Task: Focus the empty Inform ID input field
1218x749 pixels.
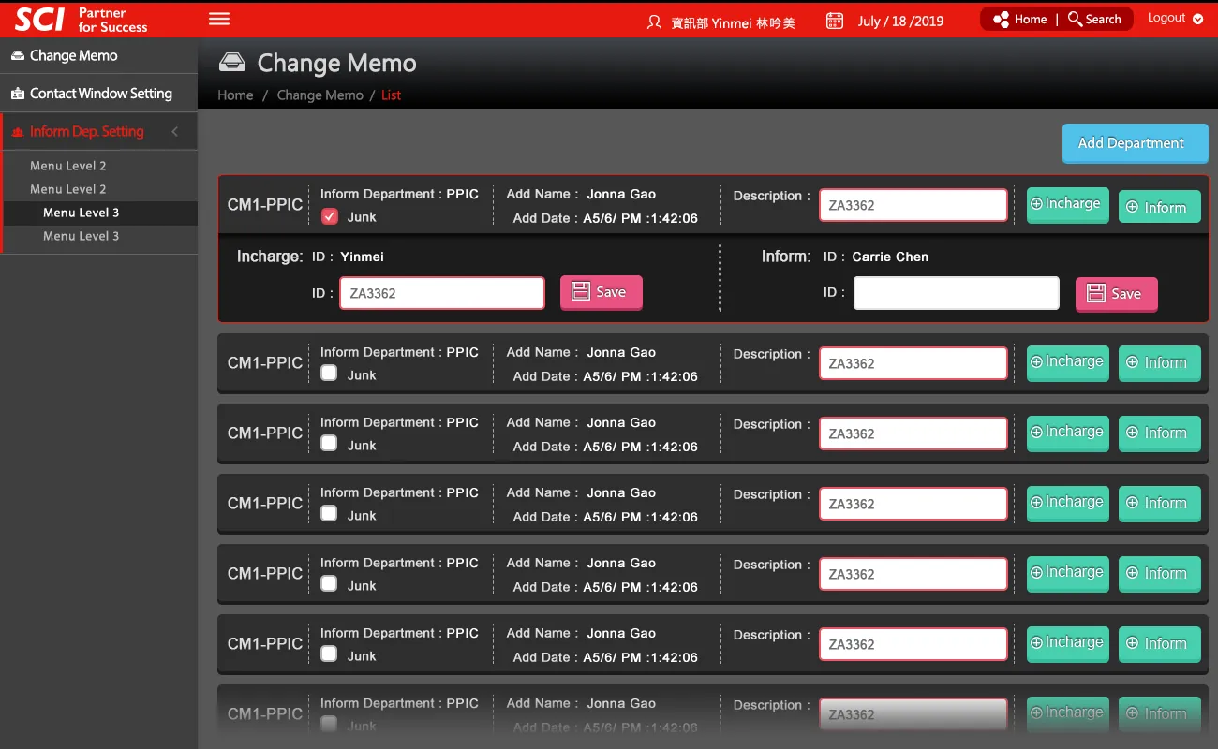Action: [956, 293]
